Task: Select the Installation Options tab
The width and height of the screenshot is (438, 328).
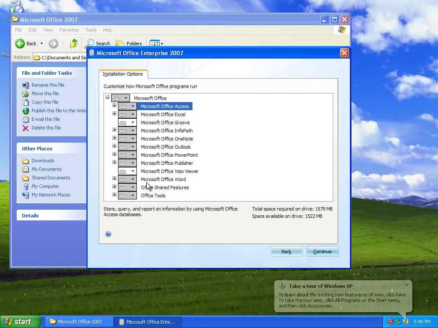Action: 123,74
